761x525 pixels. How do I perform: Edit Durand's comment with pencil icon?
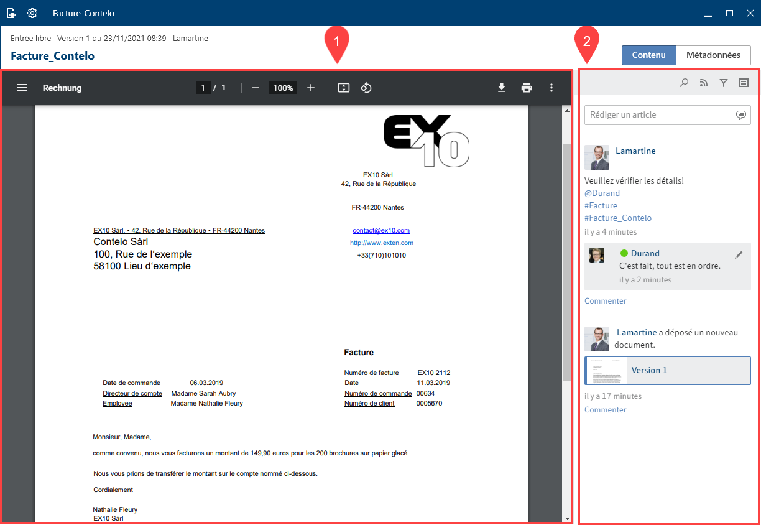coord(739,254)
